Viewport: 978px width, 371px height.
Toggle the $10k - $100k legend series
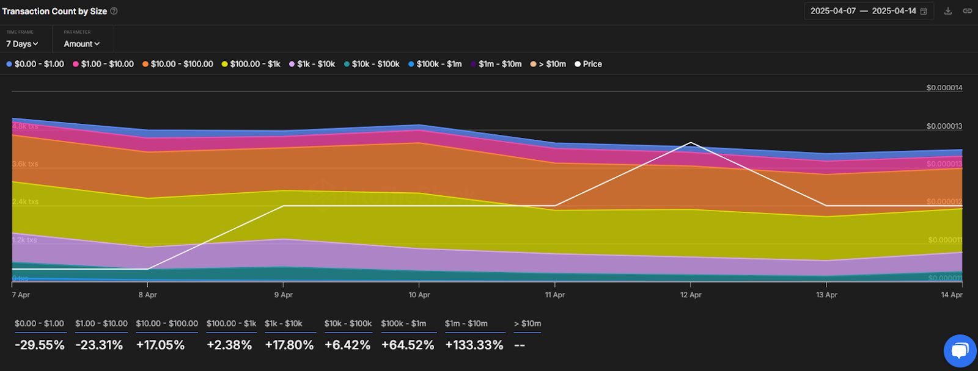tap(372, 64)
